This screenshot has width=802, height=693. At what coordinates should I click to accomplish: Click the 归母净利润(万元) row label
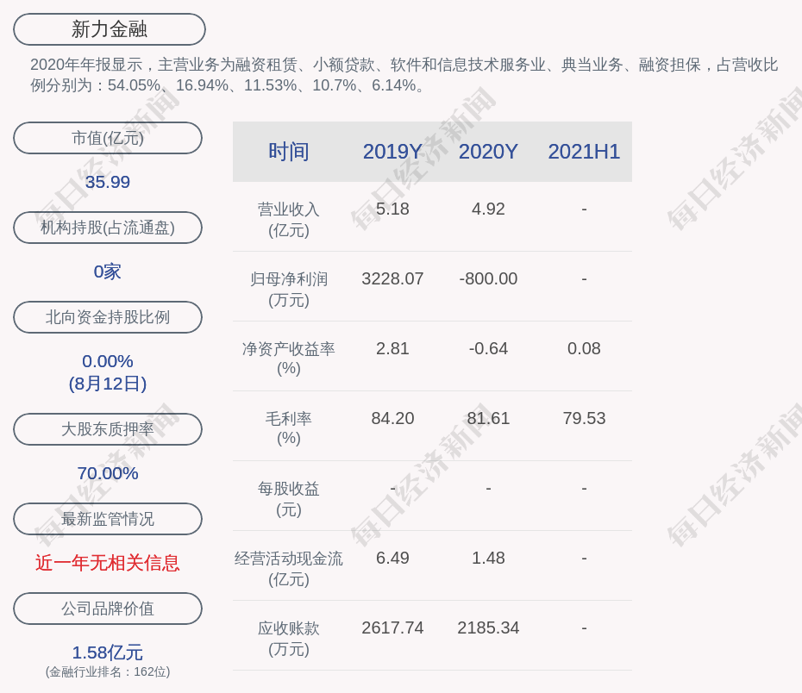[x=289, y=290]
